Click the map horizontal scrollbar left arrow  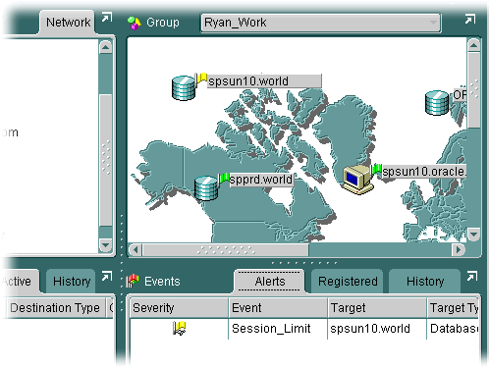(136, 250)
